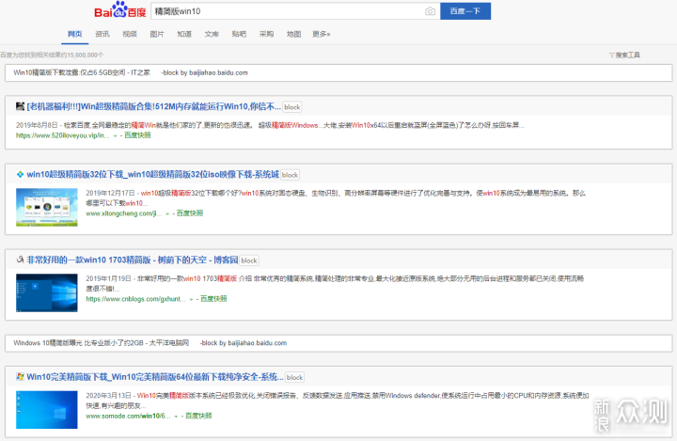Open result Win10完美精简版下载 64位最新下载
The width and height of the screenshot is (677, 441).
click(x=155, y=377)
